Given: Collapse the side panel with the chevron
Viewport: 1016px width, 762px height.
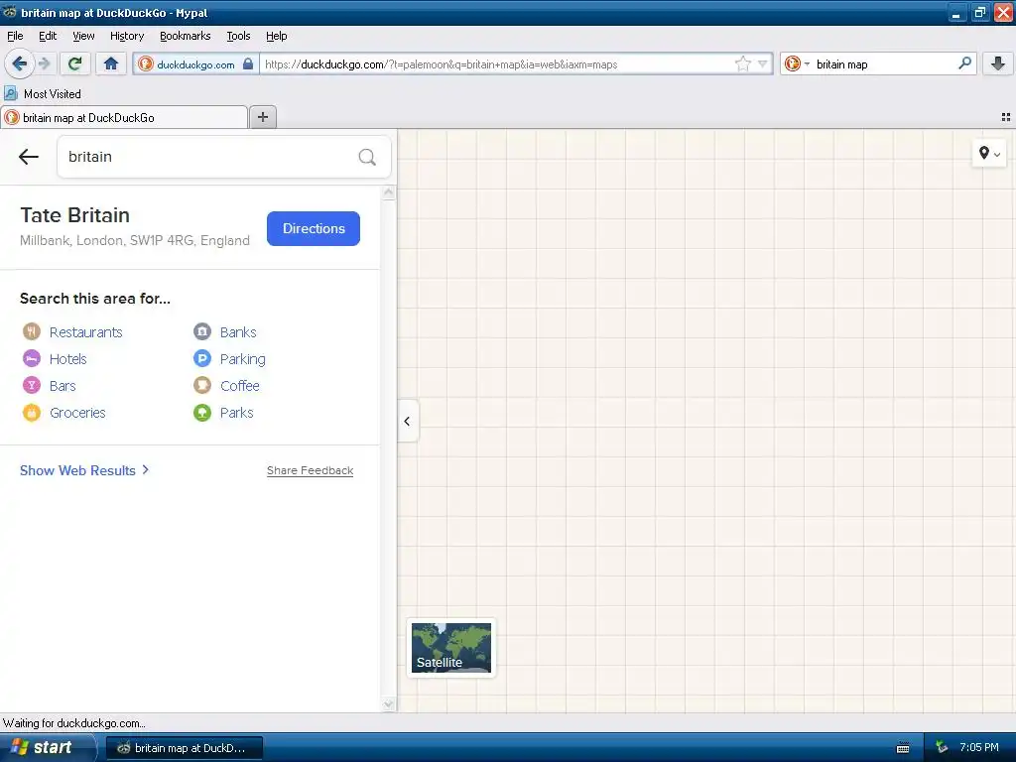Looking at the screenshot, I should [408, 421].
